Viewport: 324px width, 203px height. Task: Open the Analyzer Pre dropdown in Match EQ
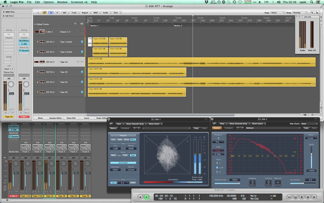point(218,142)
